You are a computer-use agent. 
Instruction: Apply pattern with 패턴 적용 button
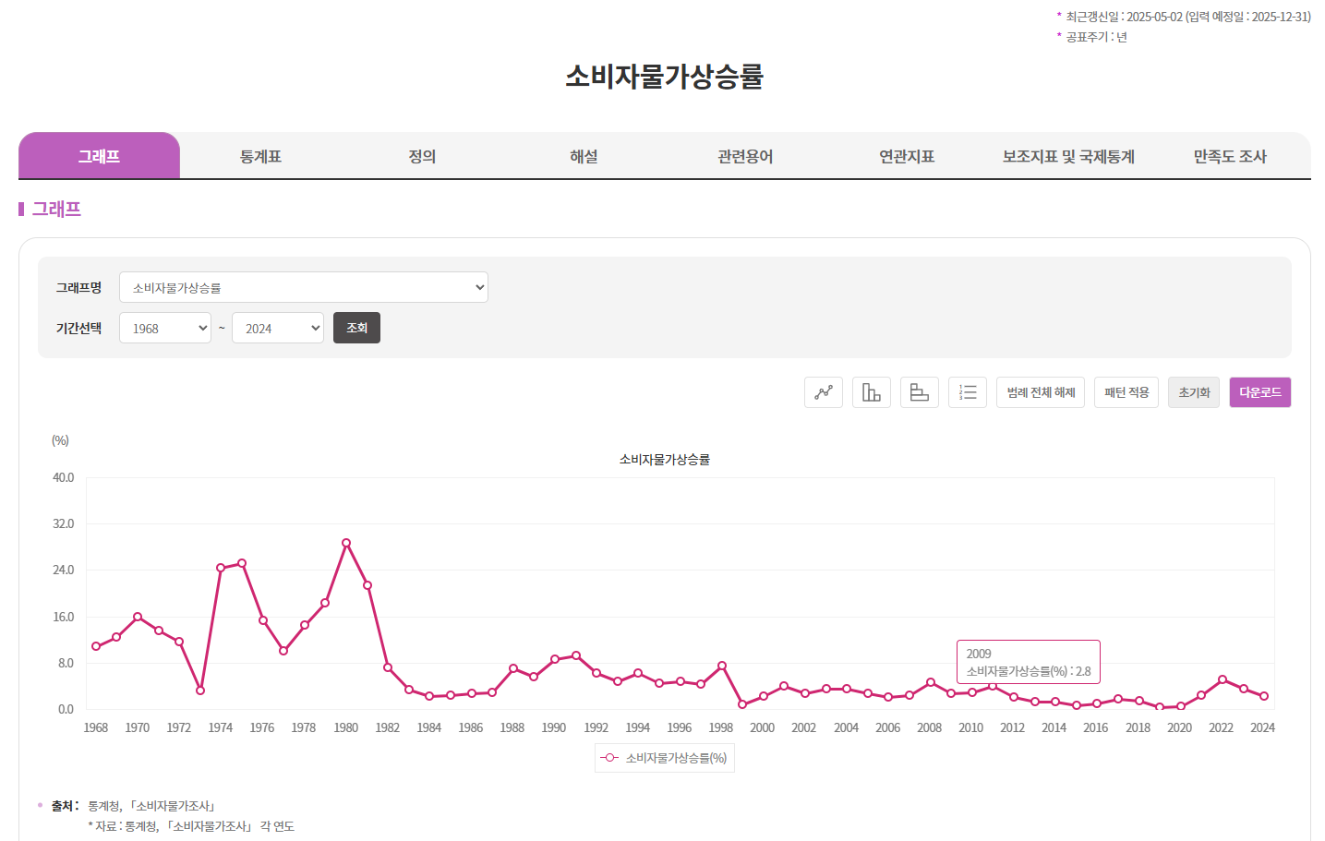(1126, 392)
